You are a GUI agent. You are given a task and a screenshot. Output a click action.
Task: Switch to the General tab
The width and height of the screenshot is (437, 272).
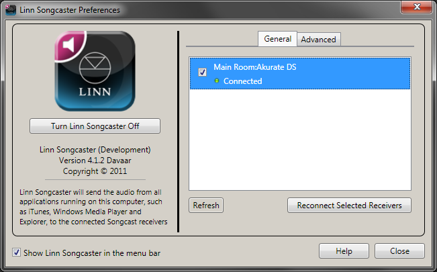(x=278, y=39)
